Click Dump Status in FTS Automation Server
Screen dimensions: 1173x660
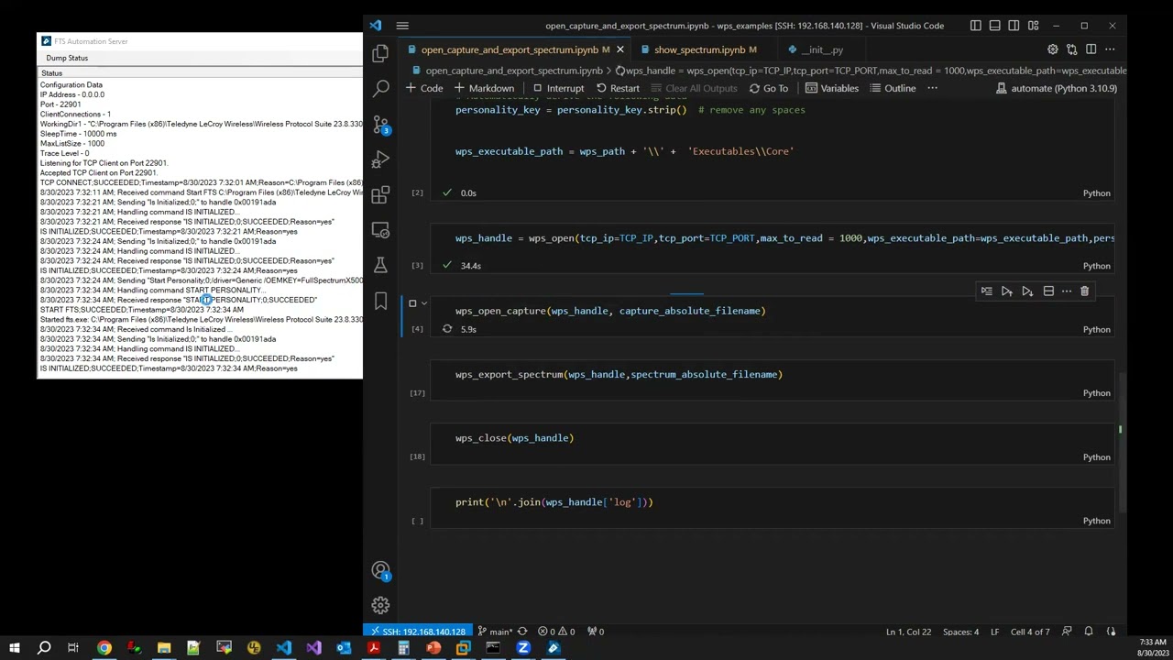(x=67, y=58)
